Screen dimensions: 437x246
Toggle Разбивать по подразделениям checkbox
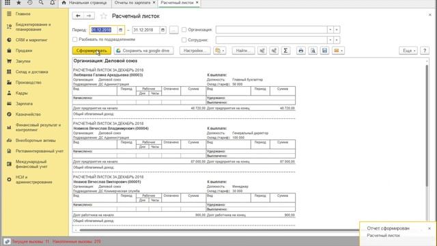74,40
